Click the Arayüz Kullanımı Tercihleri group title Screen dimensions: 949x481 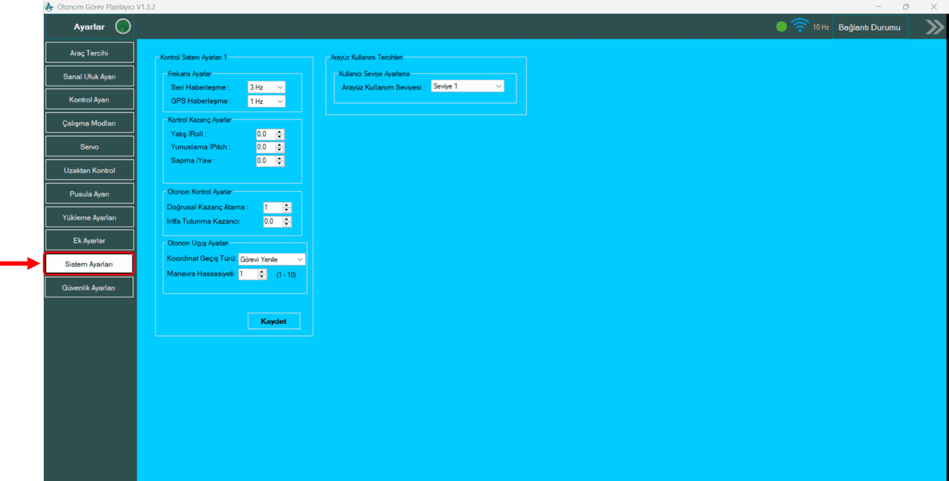(367, 58)
